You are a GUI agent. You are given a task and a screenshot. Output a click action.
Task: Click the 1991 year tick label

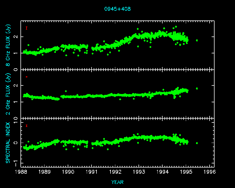92,172
